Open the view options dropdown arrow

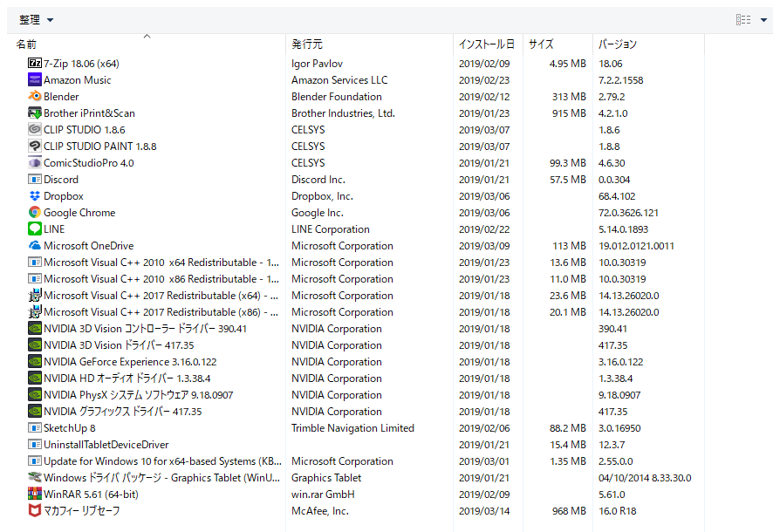(x=763, y=20)
